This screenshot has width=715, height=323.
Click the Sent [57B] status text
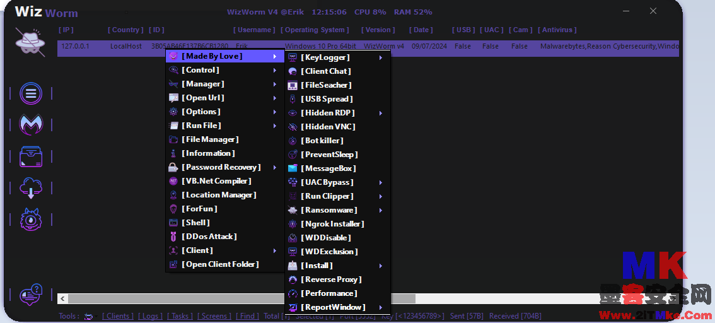tap(468, 315)
